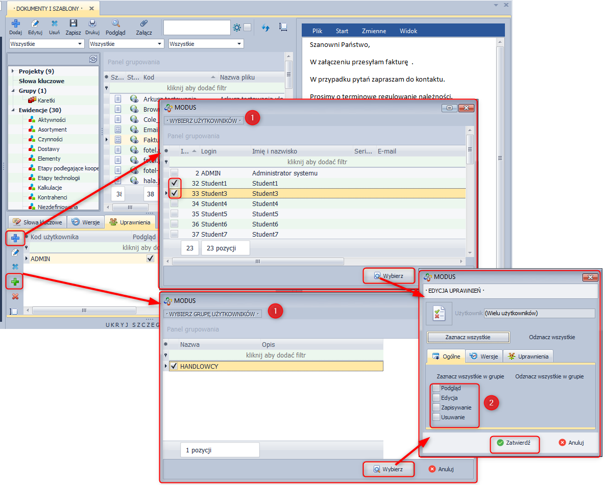Image resolution: width=605 pixels, height=485 pixels.
Task: Open the Uprawnienia tab in EDYCJA UPRAWNIEŃ
Action: pyautogui.click(x=528, y=356)
